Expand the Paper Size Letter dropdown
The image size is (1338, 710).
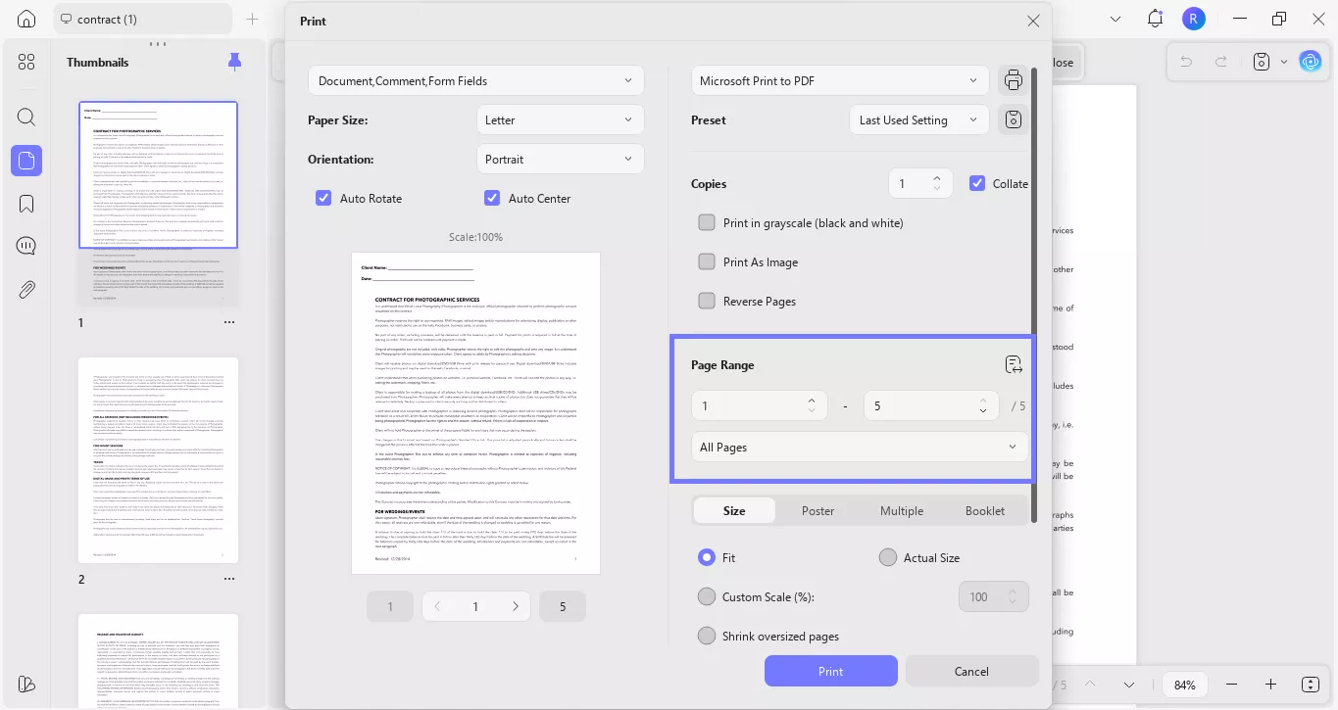[560, 119]
